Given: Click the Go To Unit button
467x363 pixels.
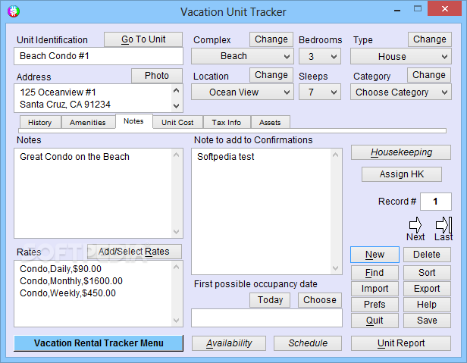Looking at the screenshot, I should (x=143, y=39).
